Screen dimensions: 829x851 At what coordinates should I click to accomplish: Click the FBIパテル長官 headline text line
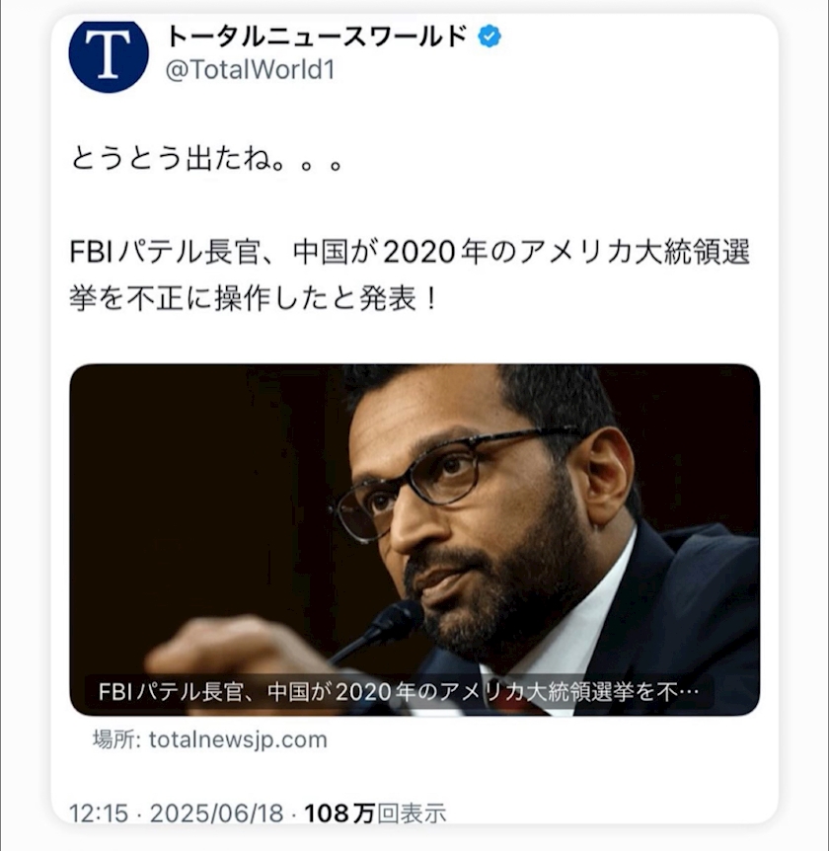(410, 252)
